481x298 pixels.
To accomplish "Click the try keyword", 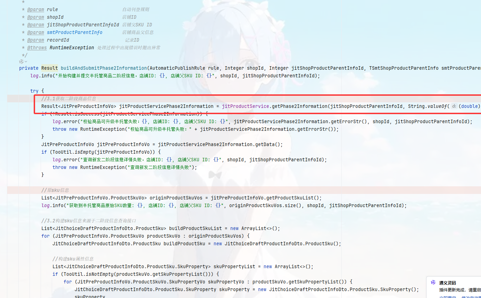I will (x=34, y=91).
